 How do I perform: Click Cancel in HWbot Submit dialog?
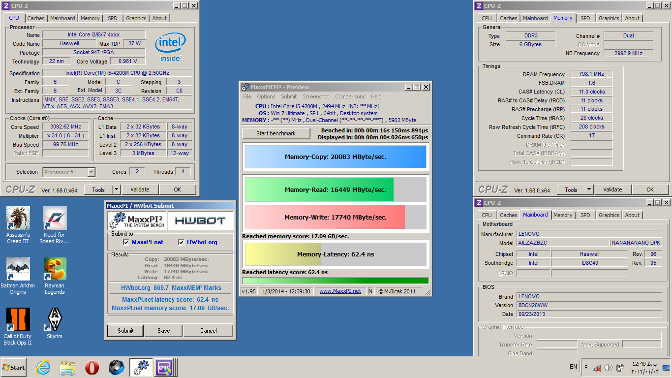208,331
